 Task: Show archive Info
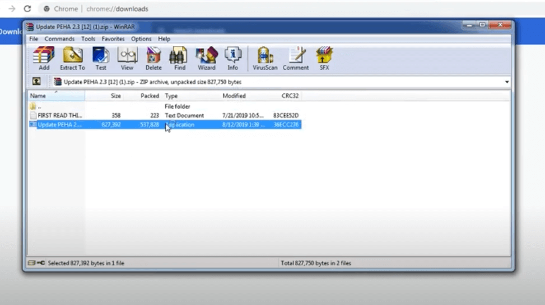(x=232, y=58)
